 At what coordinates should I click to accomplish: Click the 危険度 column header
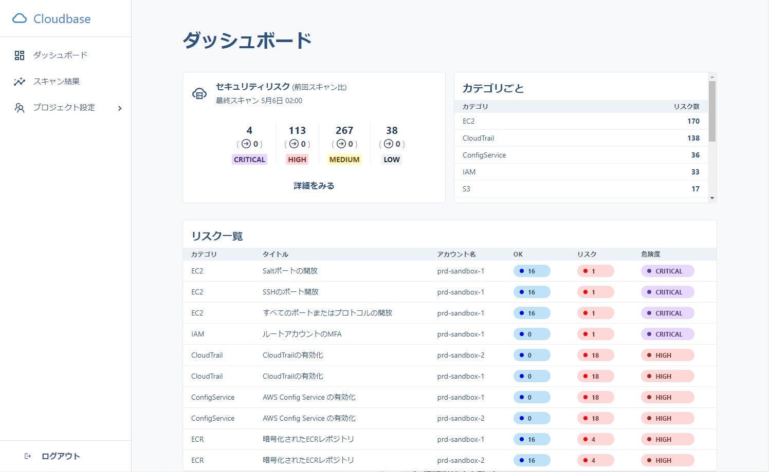click(651, 254)
